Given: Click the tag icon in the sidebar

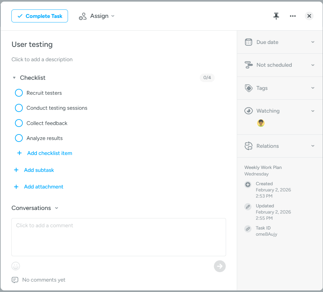Looking at the screenshot, I should (x=249, y=88).
